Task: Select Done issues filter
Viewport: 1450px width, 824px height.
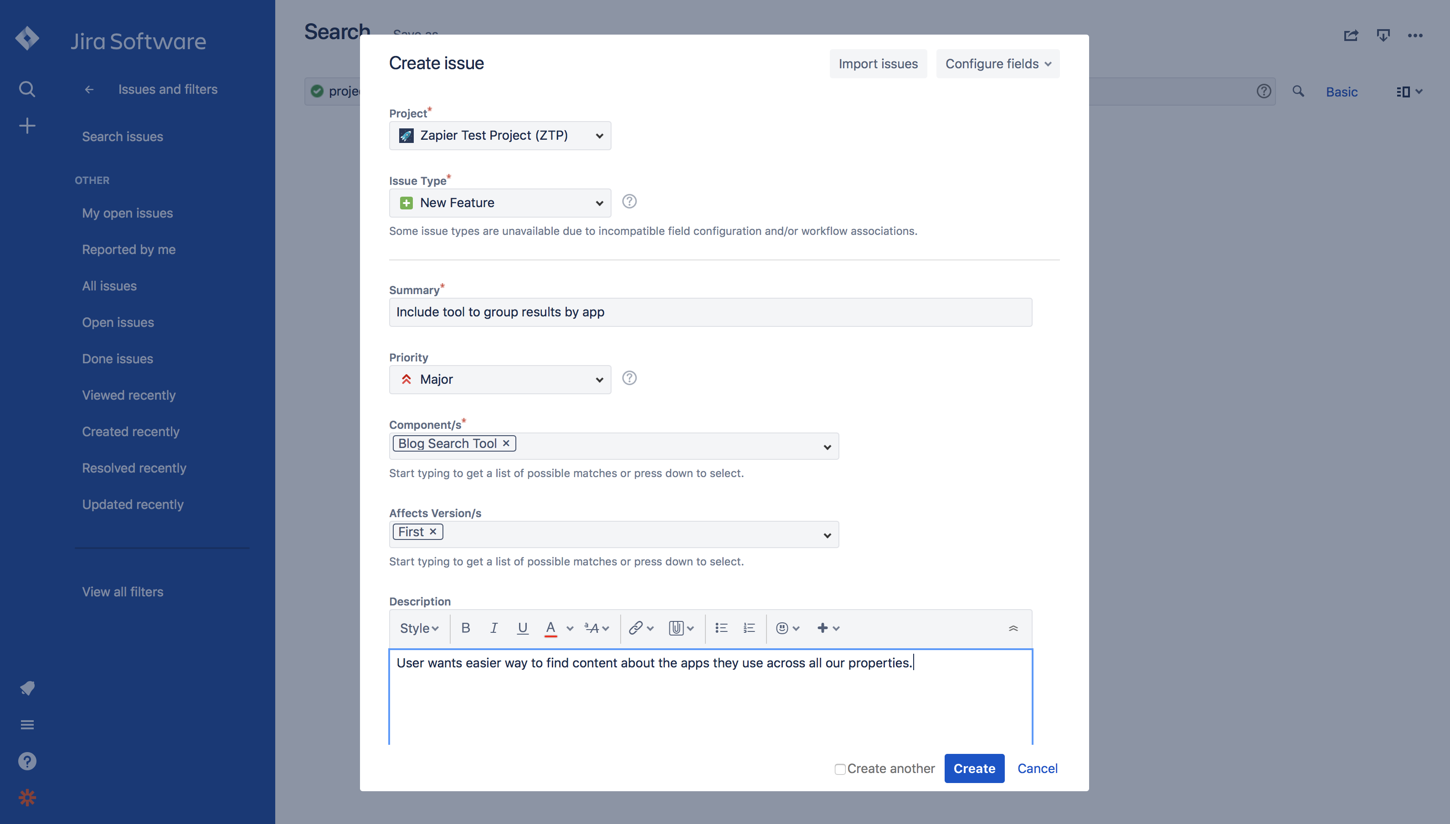Action: (x=117, y=358)
